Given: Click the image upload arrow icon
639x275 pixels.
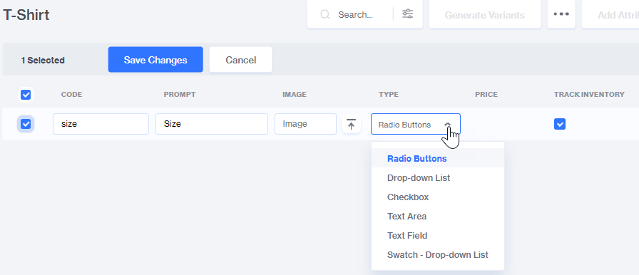Looking at the screenshot, I should 351,124.
